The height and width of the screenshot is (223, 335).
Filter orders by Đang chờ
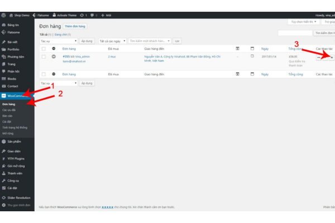pos(61,35)
